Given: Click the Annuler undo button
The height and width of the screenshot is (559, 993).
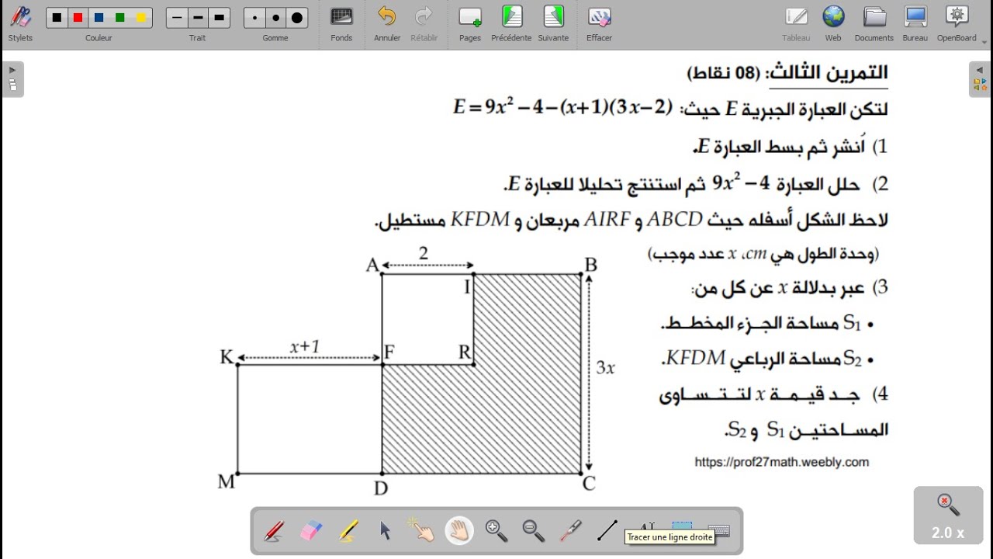Looking at the screenshot, I should (387, 23).
